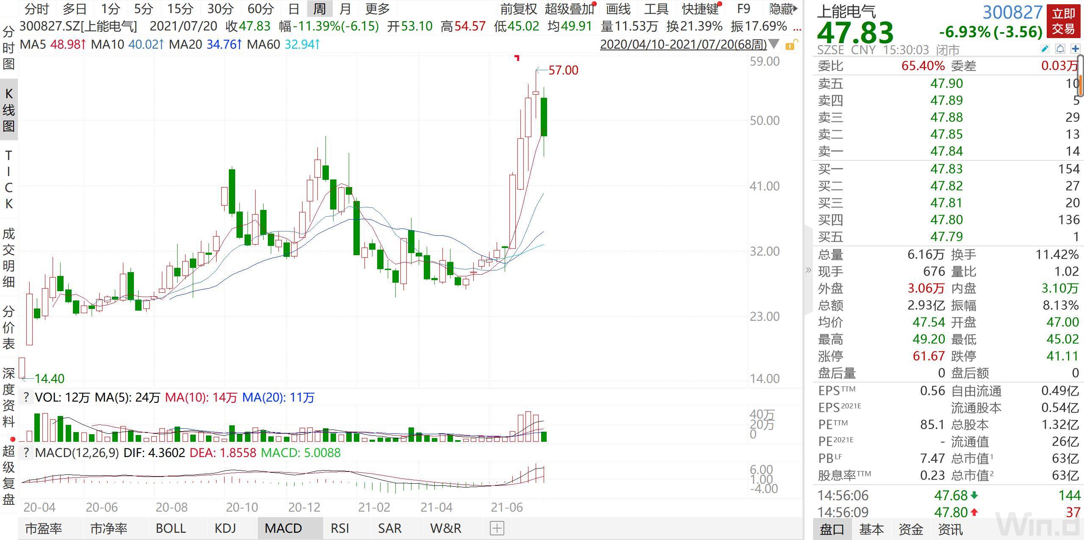Switch to 分时 intraday period
Screen dimensions: 1084x540
click(36, 8)
